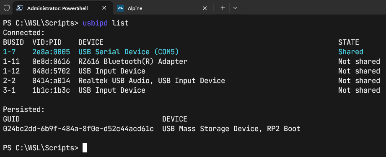Click 'Realtek USB Audio, USB Input Device'
This screenshot has height=157, width=386.
point(152,81)
